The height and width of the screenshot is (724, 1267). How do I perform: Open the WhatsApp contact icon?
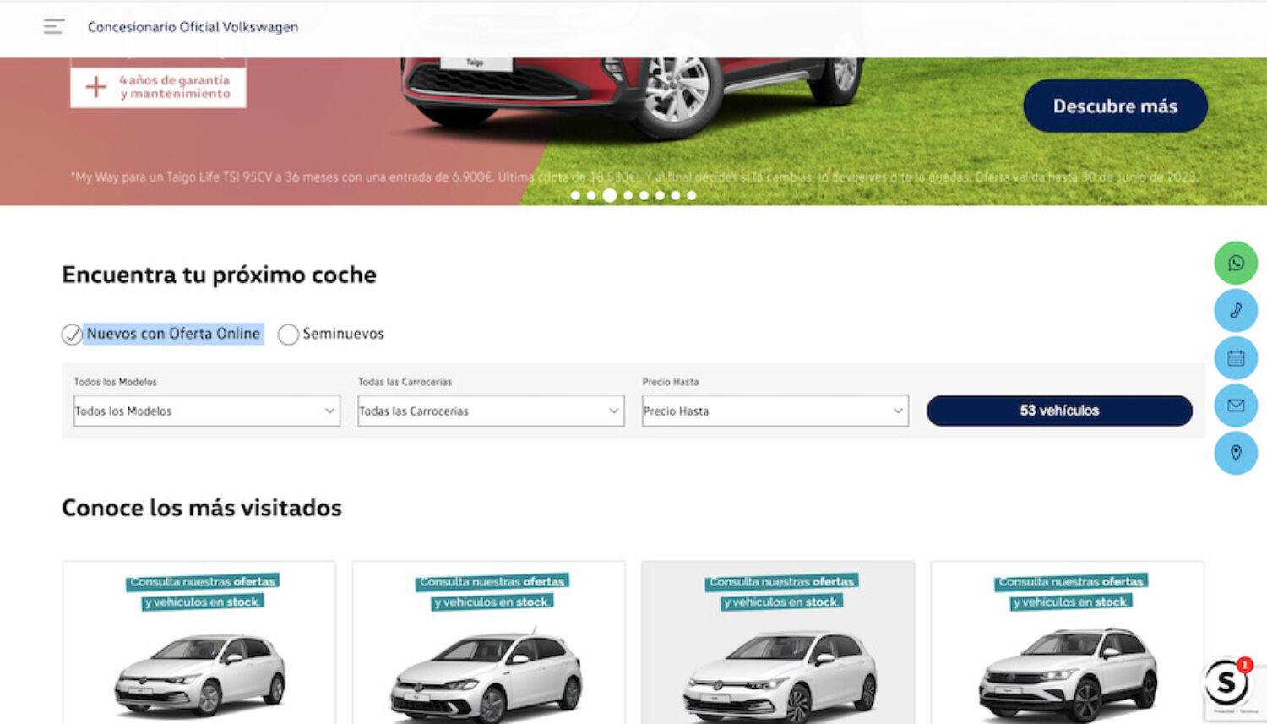point(1236,263)
